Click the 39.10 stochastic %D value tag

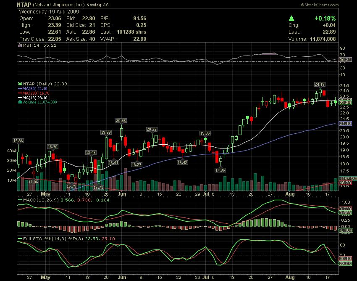pyautogui.click(x=345, y=258)
